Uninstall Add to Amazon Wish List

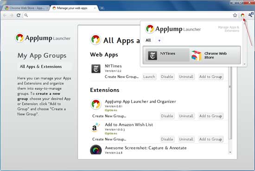pos(186,139)
